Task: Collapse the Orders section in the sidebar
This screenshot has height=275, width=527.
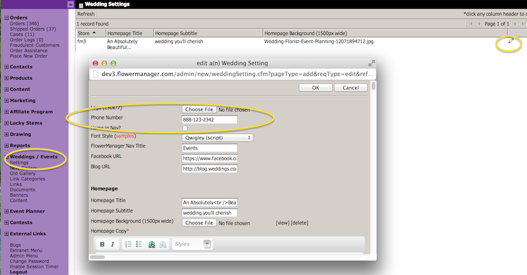Action: click(x=6, y=18)
